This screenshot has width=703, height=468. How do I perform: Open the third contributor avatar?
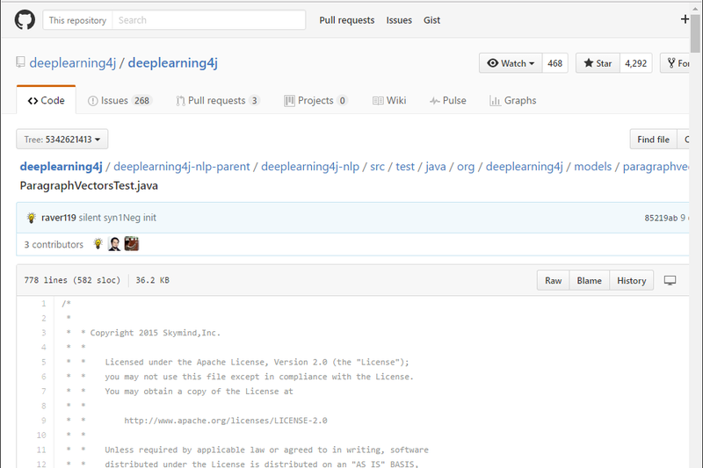(x=131, y=243)
